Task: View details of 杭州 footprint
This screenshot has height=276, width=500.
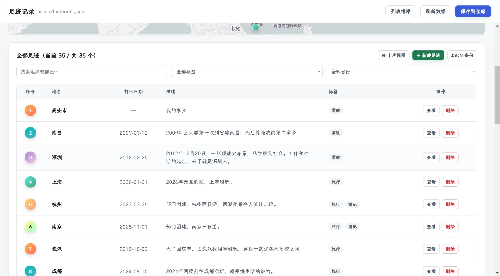Action: coord(431,204)
